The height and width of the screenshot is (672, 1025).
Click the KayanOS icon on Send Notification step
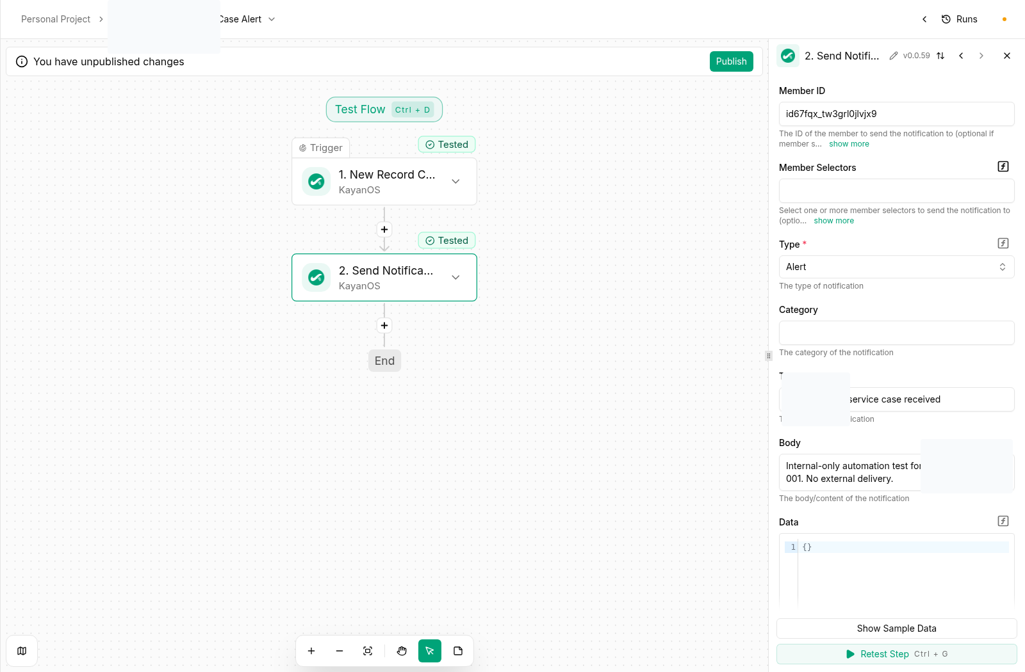316,278
